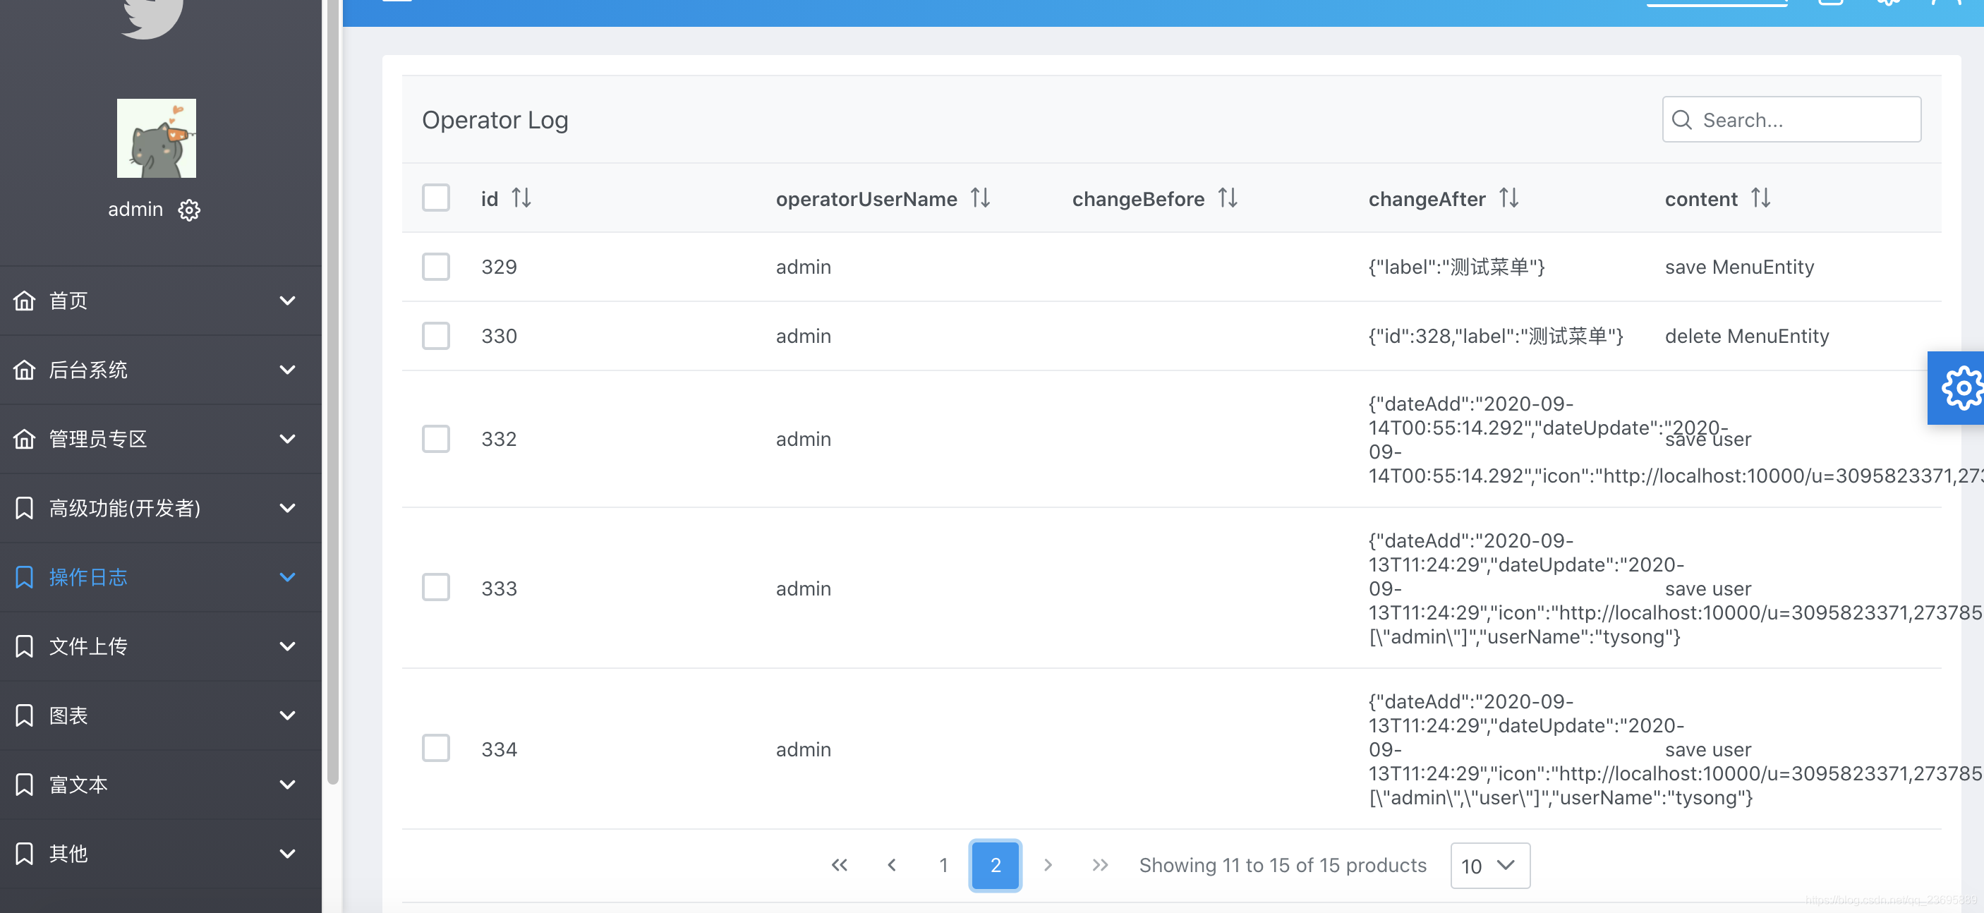The width and height of the screenshot is (1984, 913).
Task: Open 图表 sidebar menu item
Action: 160,715
